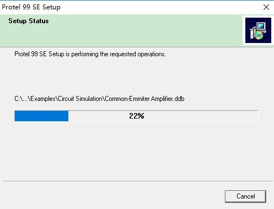Click the Cancel button

(x=245, y=196)
